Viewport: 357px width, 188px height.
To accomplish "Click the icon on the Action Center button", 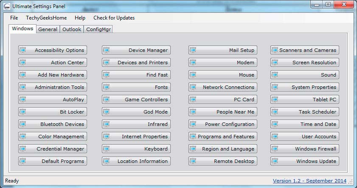I will coord(22,62).
